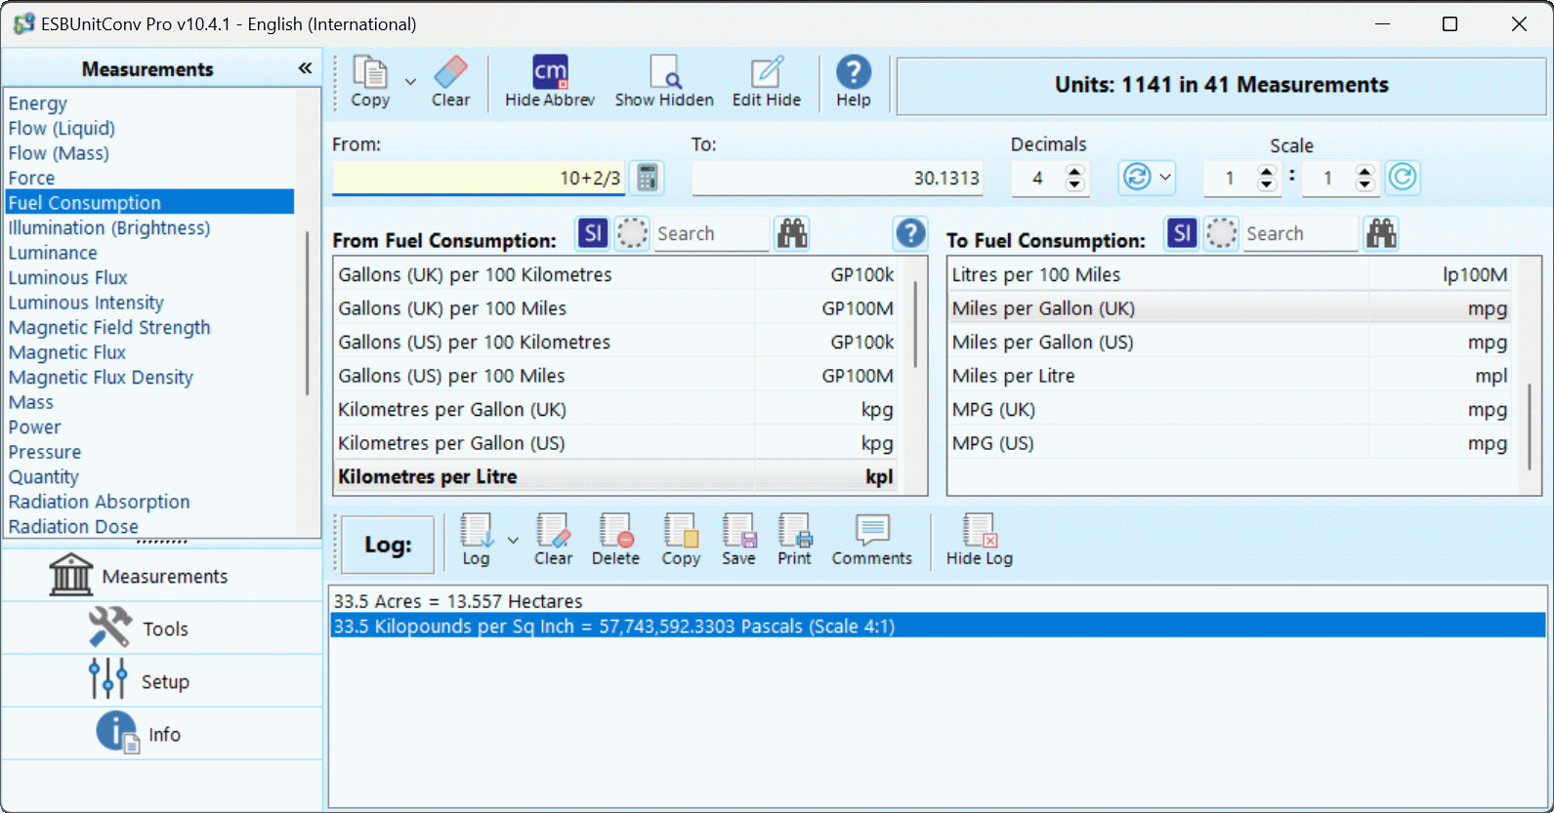The height and width of the screenshot is (813, 1554).
Task: Adjust the second Scale spinner
Action: click(1365, 178)
